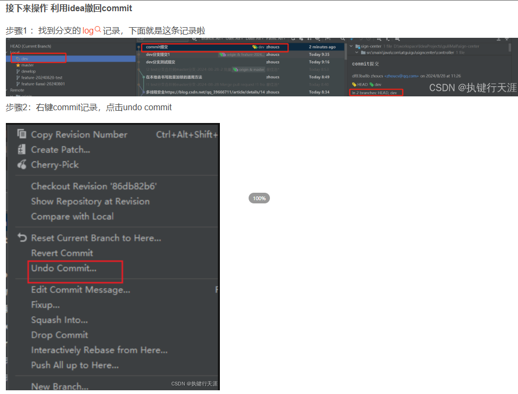Click the 100% zoom indicator
This screenshot has height=394, width=518.
(259, 198)
